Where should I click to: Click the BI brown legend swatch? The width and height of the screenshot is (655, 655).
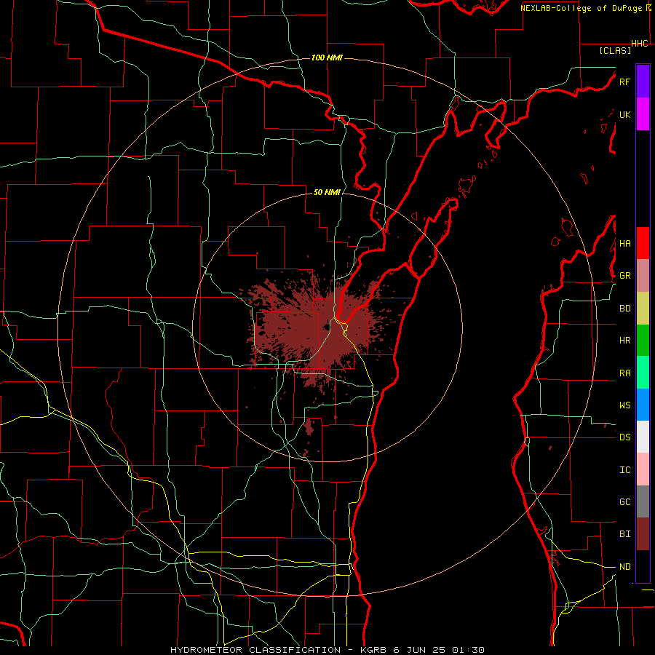(x=643, y=534)
